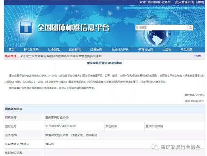Click the 法定代表人/负责人 label
Viewport: 207px width, 156px height.
(17, 144)
